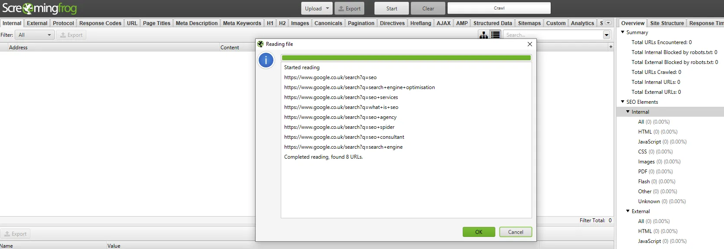Click Cancel in Reading file dialog
Image resolution: width=724 pixels, height=249 pixels.
coord(515,232)
